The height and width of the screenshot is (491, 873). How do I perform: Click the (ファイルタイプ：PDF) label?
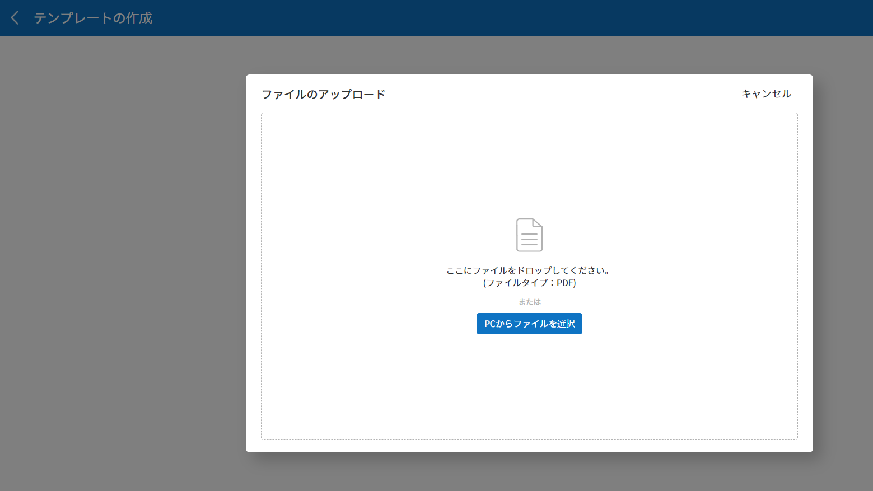tap(529, 283)
